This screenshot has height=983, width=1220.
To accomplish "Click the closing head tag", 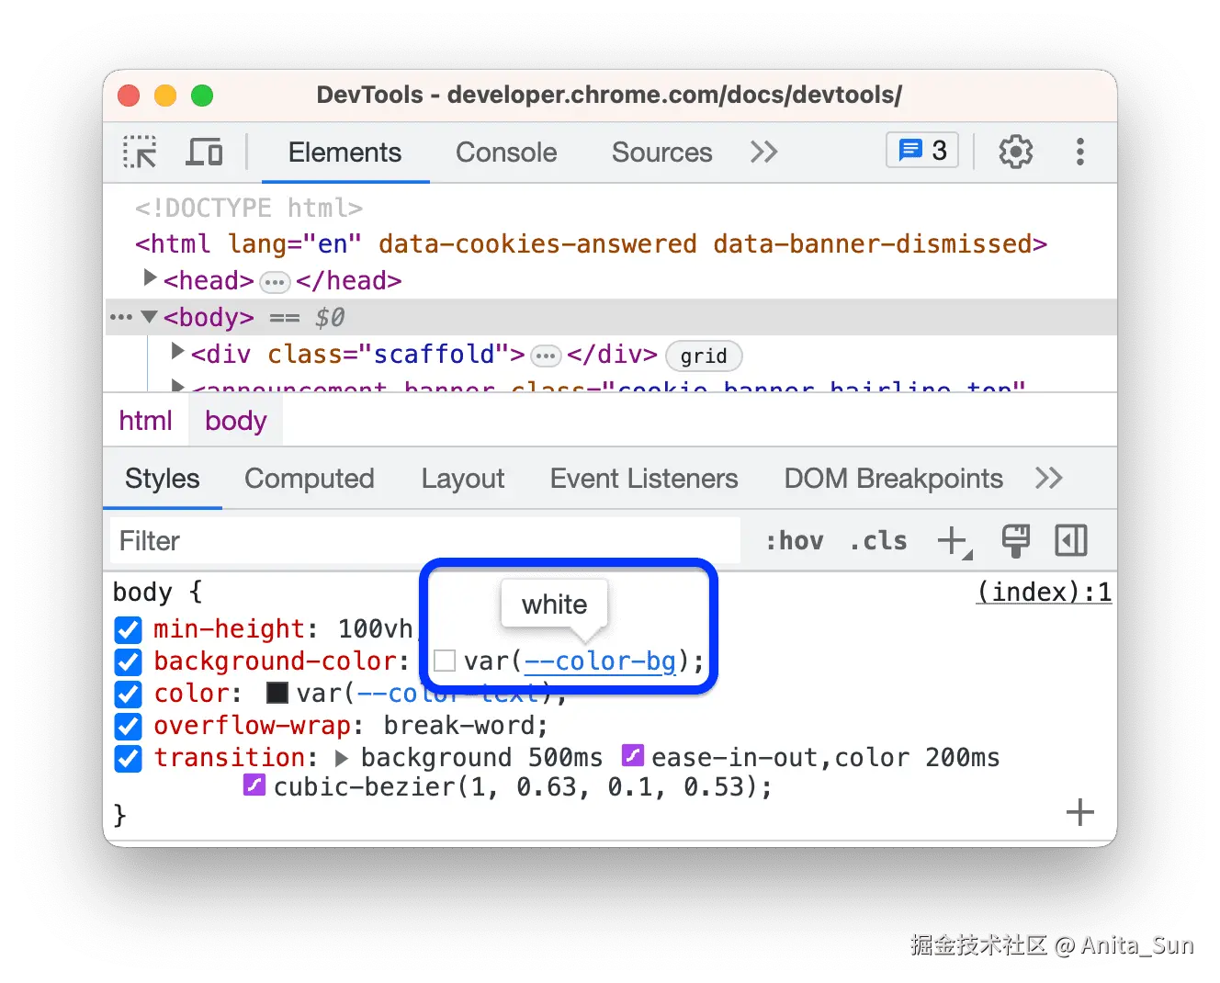I will 349,281.
